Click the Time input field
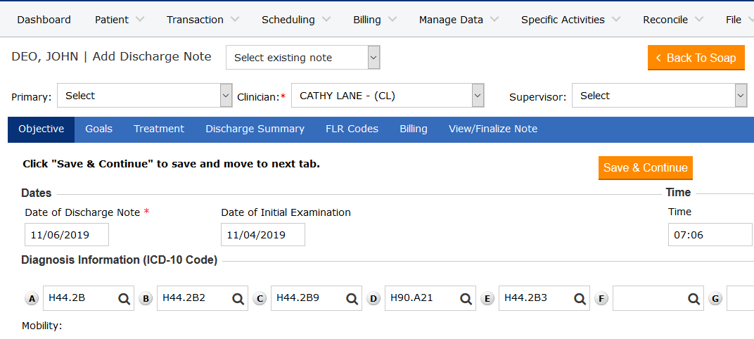This screenshot has width=754, height=339. pos(709,235)
